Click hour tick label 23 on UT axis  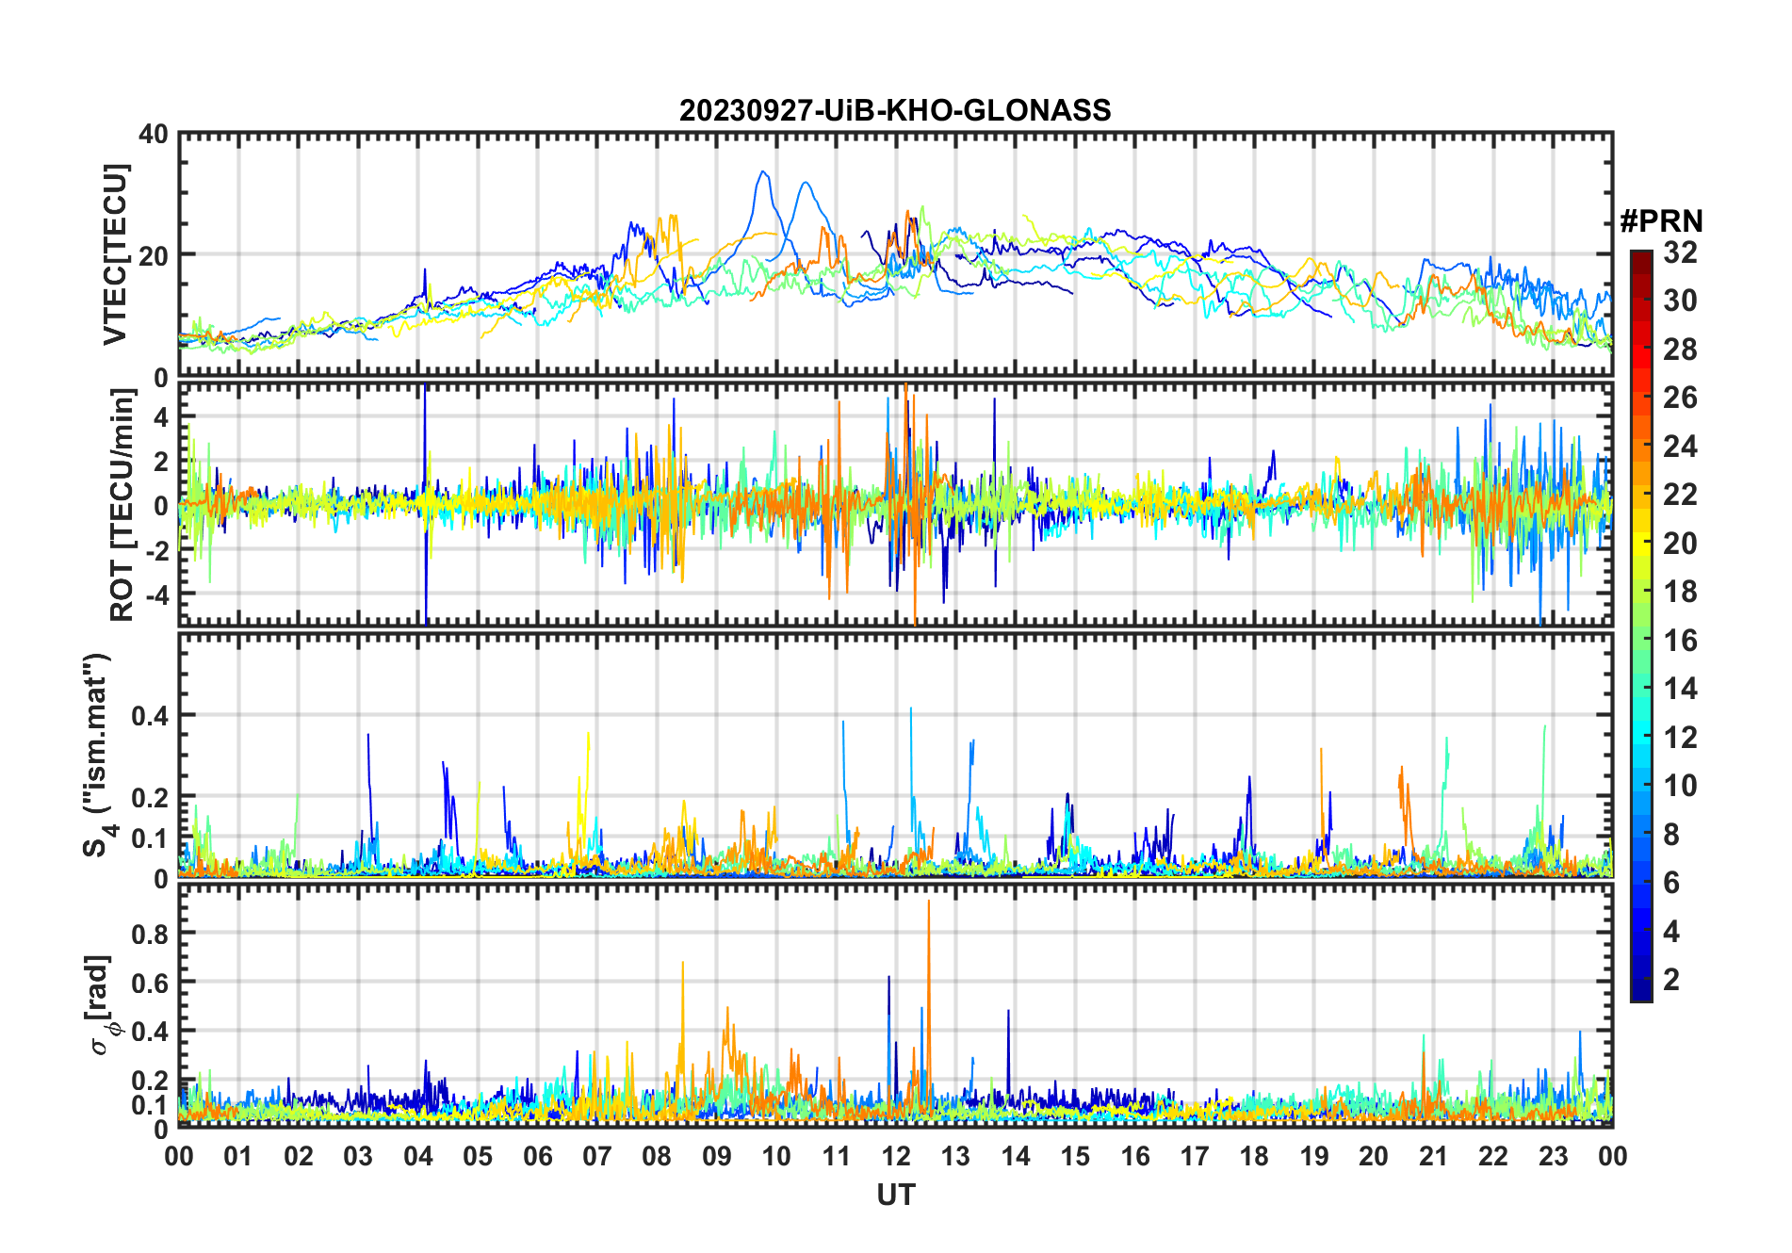pyautogui.click(x=1553, y=1156)
